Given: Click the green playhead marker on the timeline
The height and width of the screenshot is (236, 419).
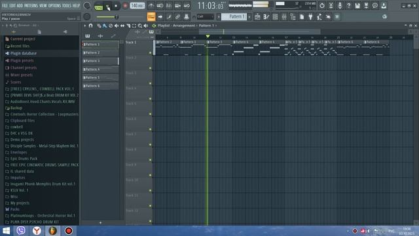Looking at the screenshot, I should (x=208, y=36).
